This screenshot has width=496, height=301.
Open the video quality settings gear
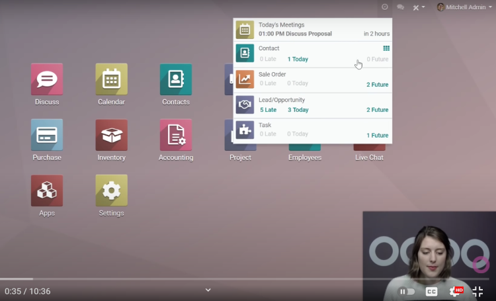[455, 292]
